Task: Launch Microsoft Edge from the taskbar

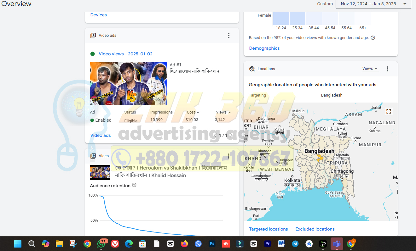Action: click(129, 244)
